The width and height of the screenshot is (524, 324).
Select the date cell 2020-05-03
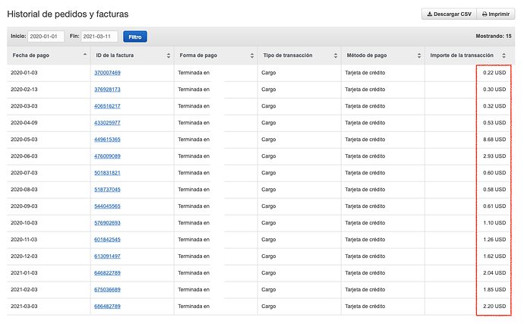pyautogui.click(x=24, y=140)
